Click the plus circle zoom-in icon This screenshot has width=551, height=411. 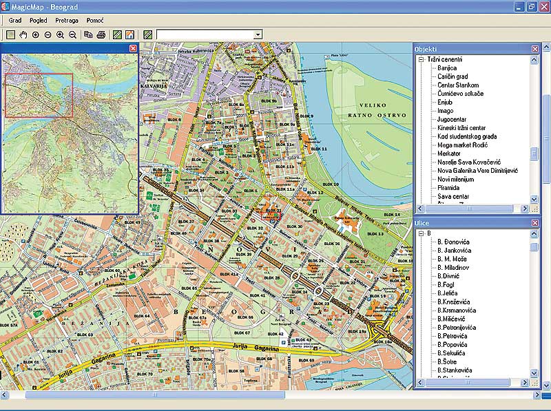(x=36, y=35)
